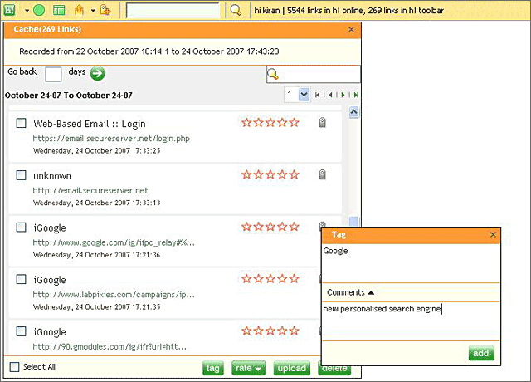531x382 pixels.
Task: Click the green go arrow button
Action: 98,73
